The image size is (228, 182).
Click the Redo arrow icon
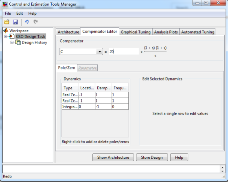[35, 22]
